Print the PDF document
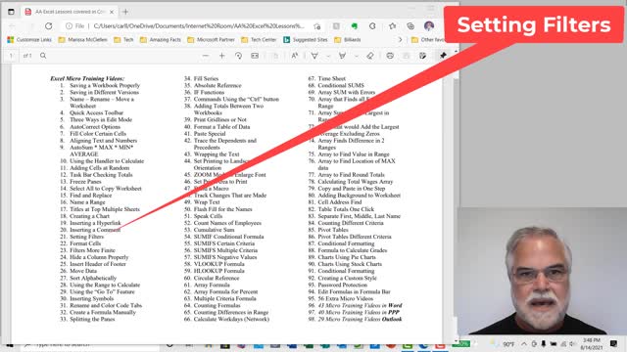627x352 pixels. pyautogui.click(x=390, y=56)
